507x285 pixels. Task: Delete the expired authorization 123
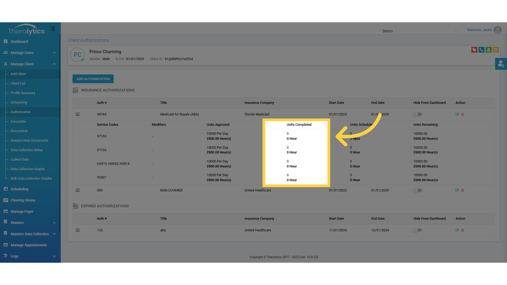[463, 230]
